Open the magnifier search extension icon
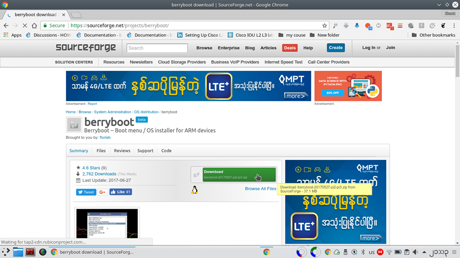 tap(335, 25)
